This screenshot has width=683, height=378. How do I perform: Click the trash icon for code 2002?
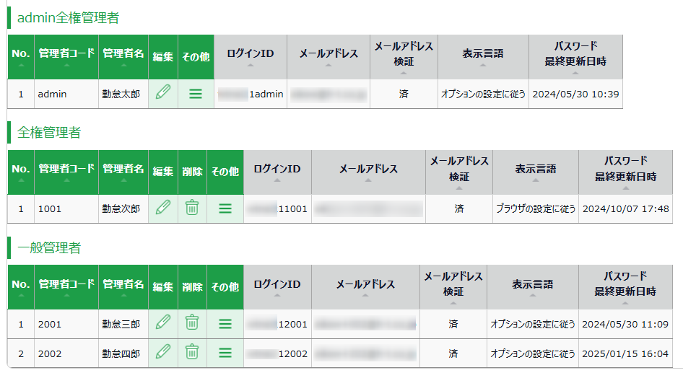click(x=192, y=352)
